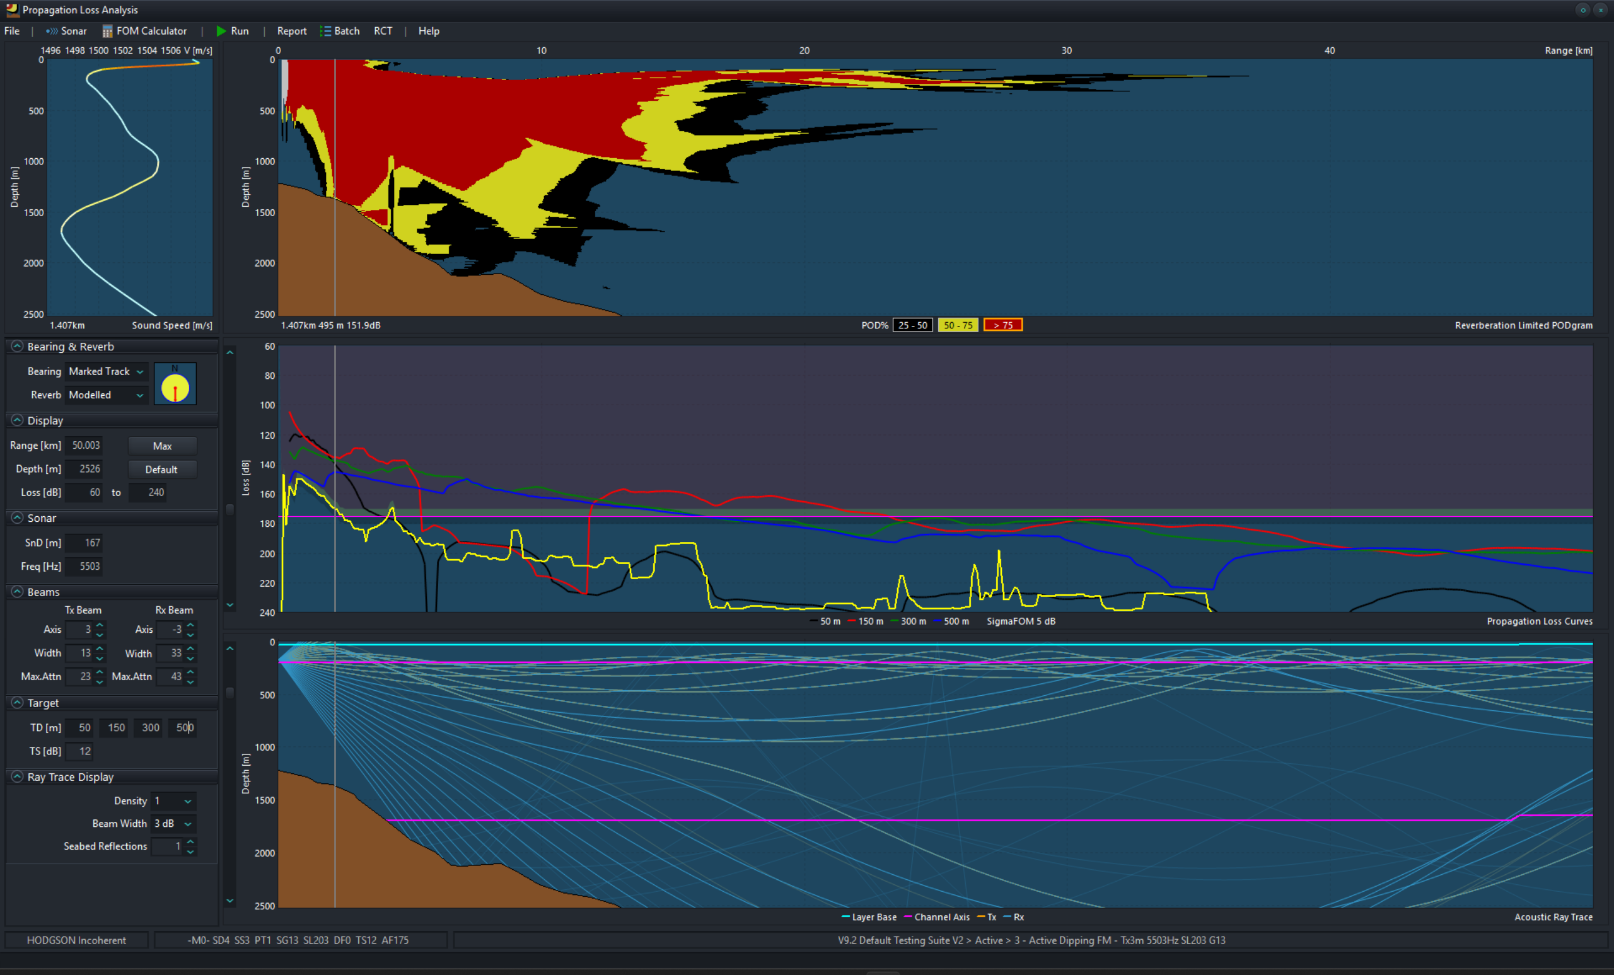The width and height of the screenshot is (1614, 975).
Task: Edit the SnD [m] field
Action: (x=84, y=543)
